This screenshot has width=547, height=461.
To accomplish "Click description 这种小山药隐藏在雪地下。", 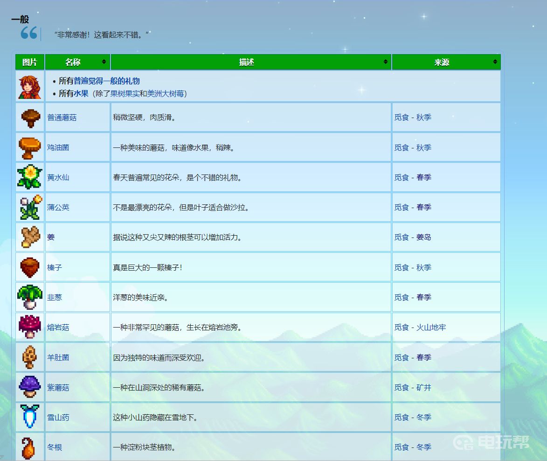I will click(155, 418).
